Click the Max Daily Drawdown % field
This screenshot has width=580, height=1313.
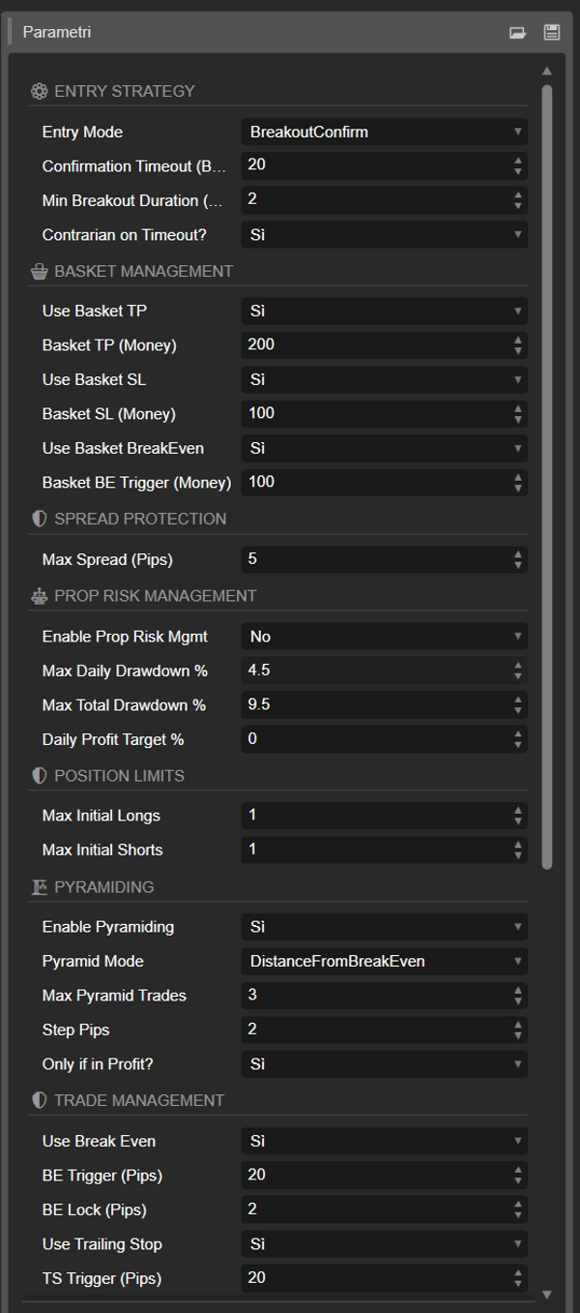pyautogui.click(x=372, y=671)
